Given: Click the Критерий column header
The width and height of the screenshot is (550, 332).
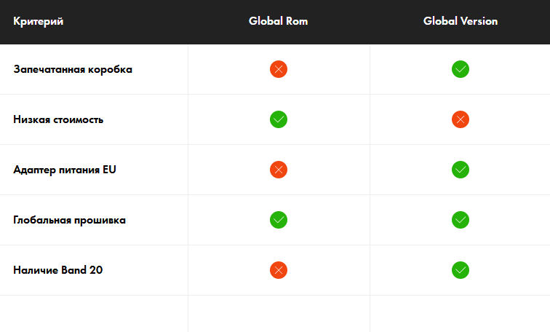Looking at the screenshot, I should (x=39, y=21).
